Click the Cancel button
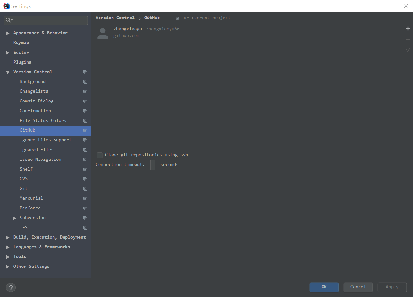This screenshot has width=413, height=297. click(358, 287)
